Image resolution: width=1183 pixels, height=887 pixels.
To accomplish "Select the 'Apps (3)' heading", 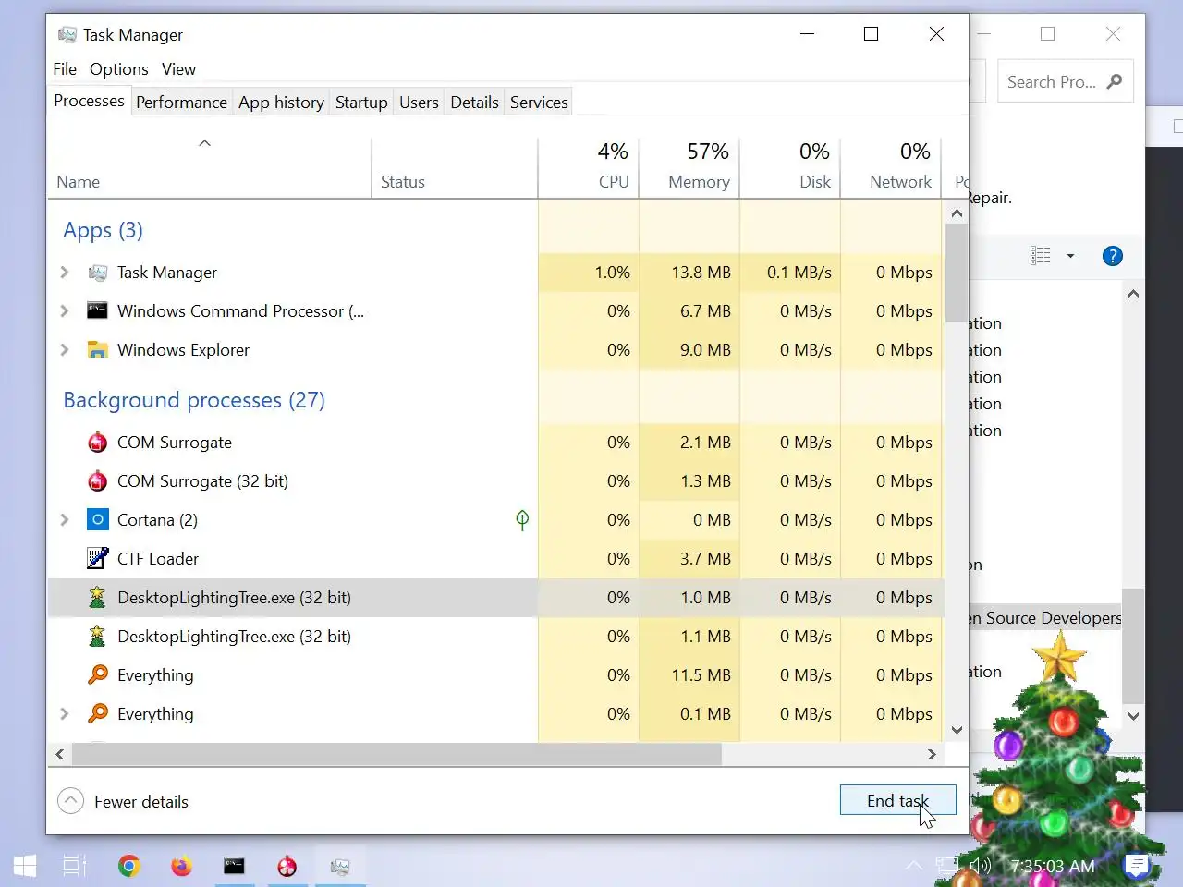I will (103, 230).
